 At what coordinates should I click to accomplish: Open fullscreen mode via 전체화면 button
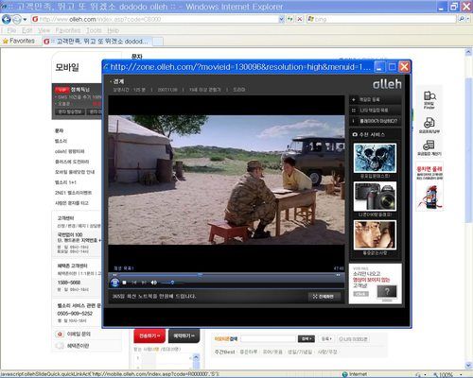pyautogui.click(x=324, y=297)
